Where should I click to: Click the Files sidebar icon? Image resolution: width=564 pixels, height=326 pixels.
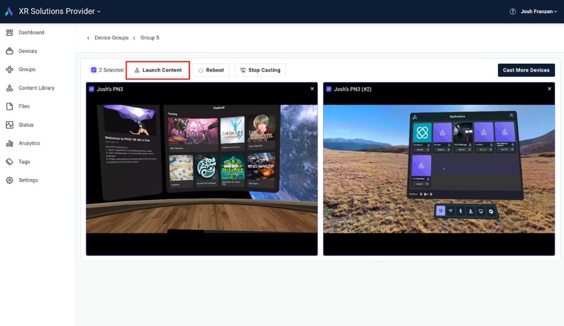(9, 106)
